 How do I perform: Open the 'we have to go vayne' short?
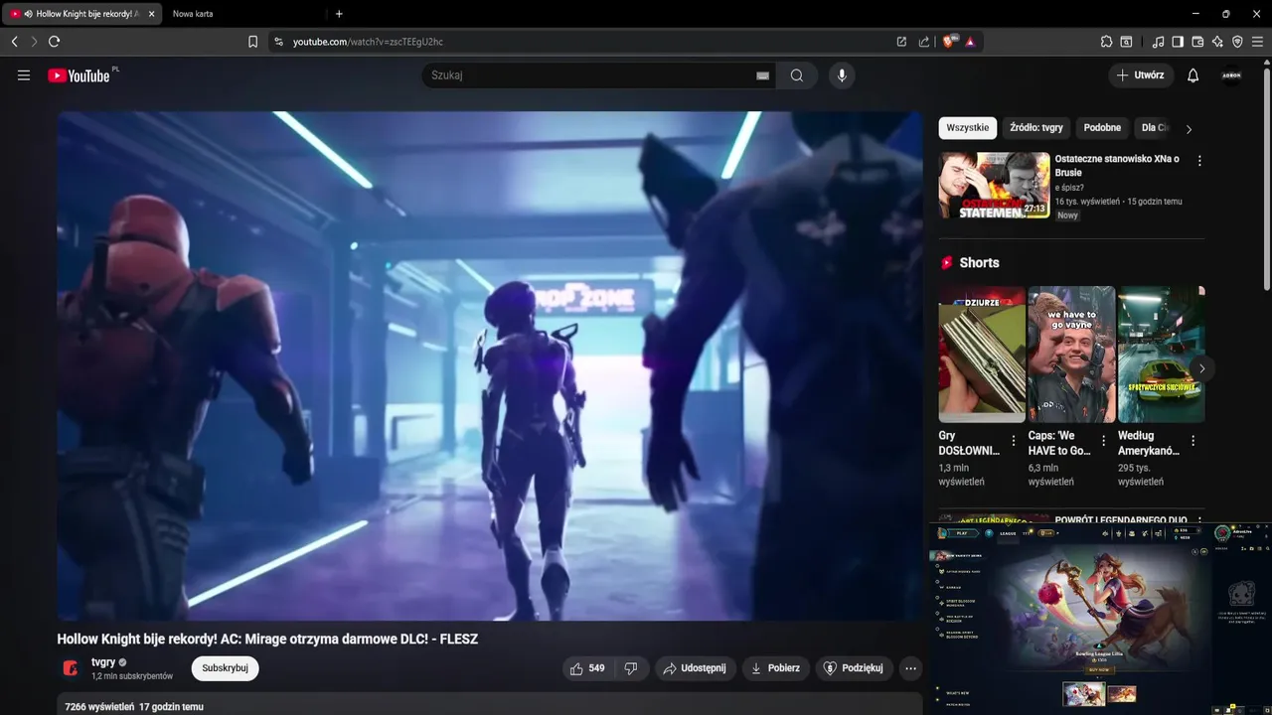click(x=1071, y=355)
